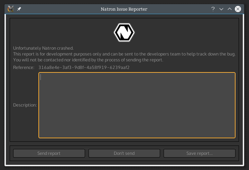Click the 'Reference:' label
Image resolution: width=249 pixels, height=170 pixels.
(24, 68)
